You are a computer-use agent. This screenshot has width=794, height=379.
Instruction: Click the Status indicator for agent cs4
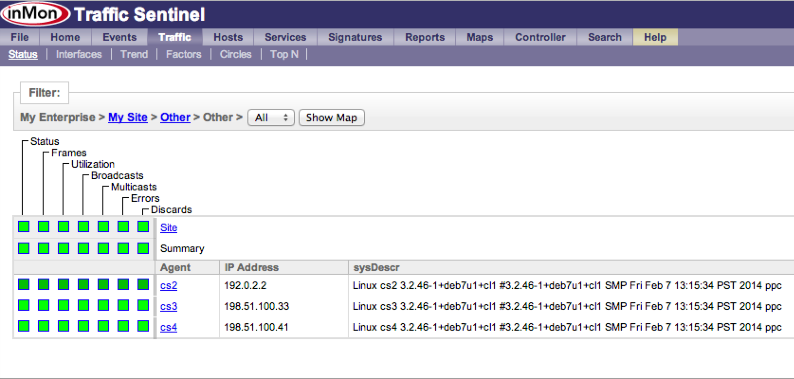click(24, 326)
